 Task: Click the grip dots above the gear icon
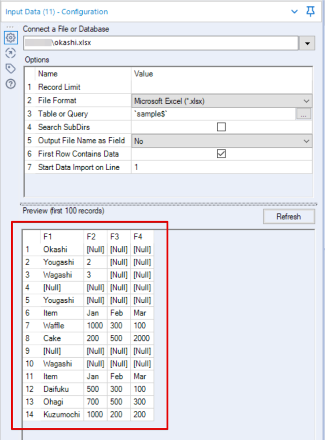click(11, 27)
